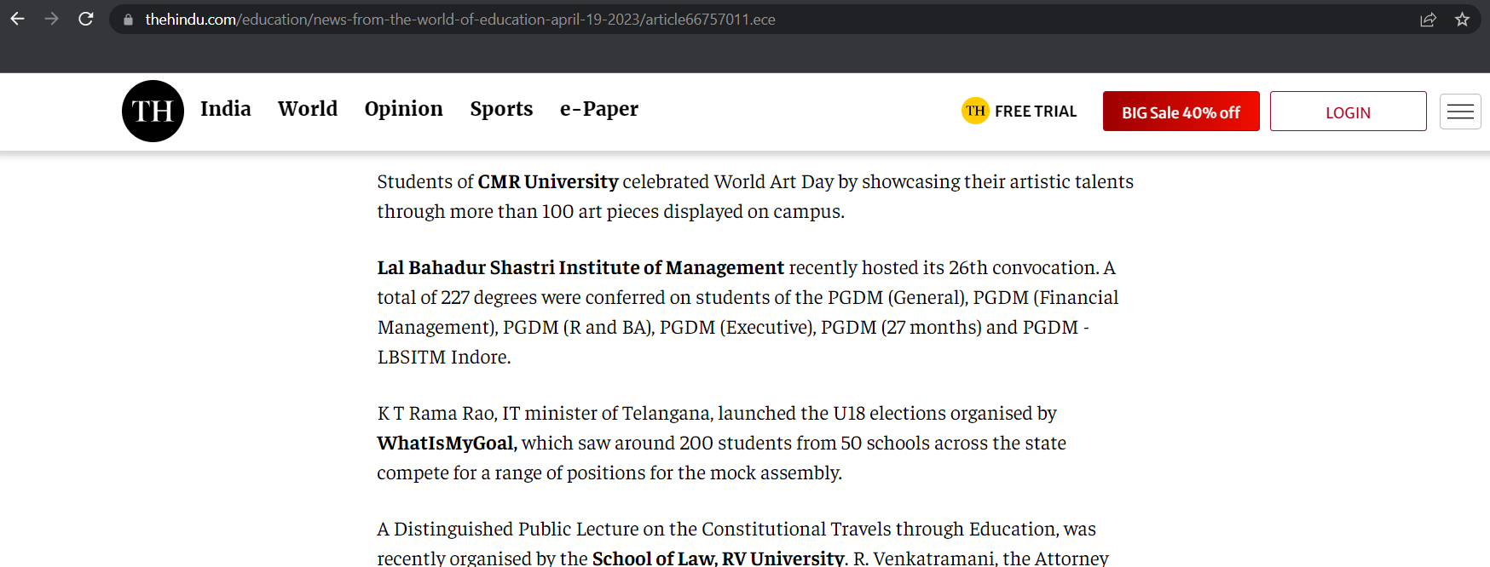Navigate to the World section
This screenshot has width=1490, height=567.
coord(308,109)
